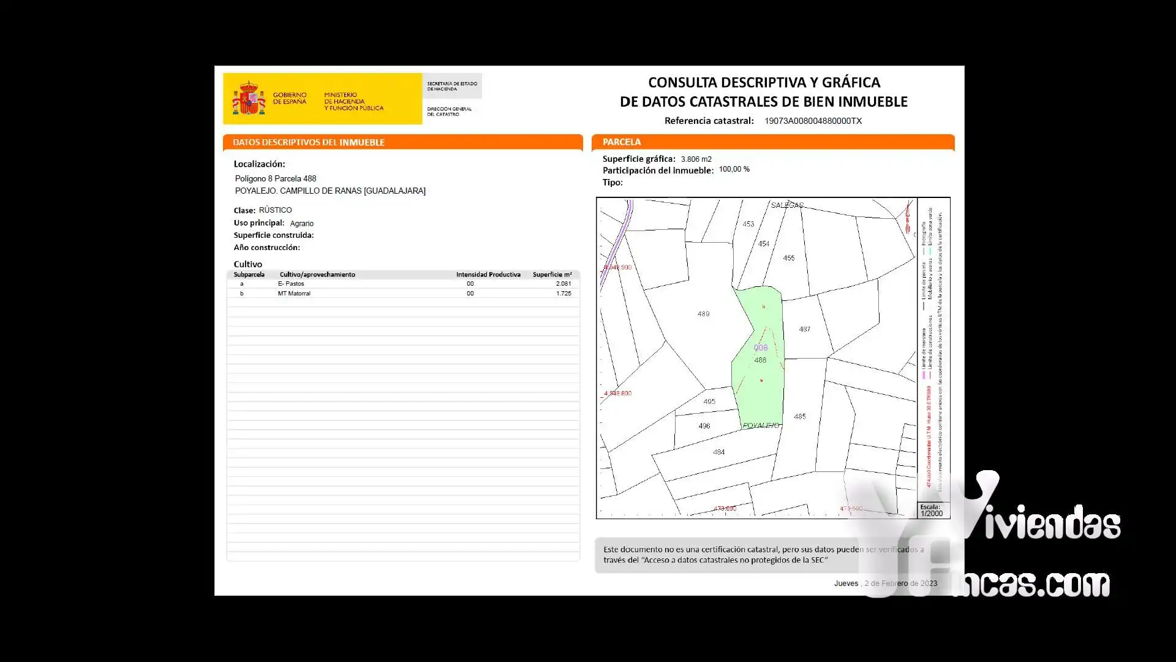Click the Ministerio de Hacienda logo text
This screenshot has width=1176, height=662.
point(353,102)
